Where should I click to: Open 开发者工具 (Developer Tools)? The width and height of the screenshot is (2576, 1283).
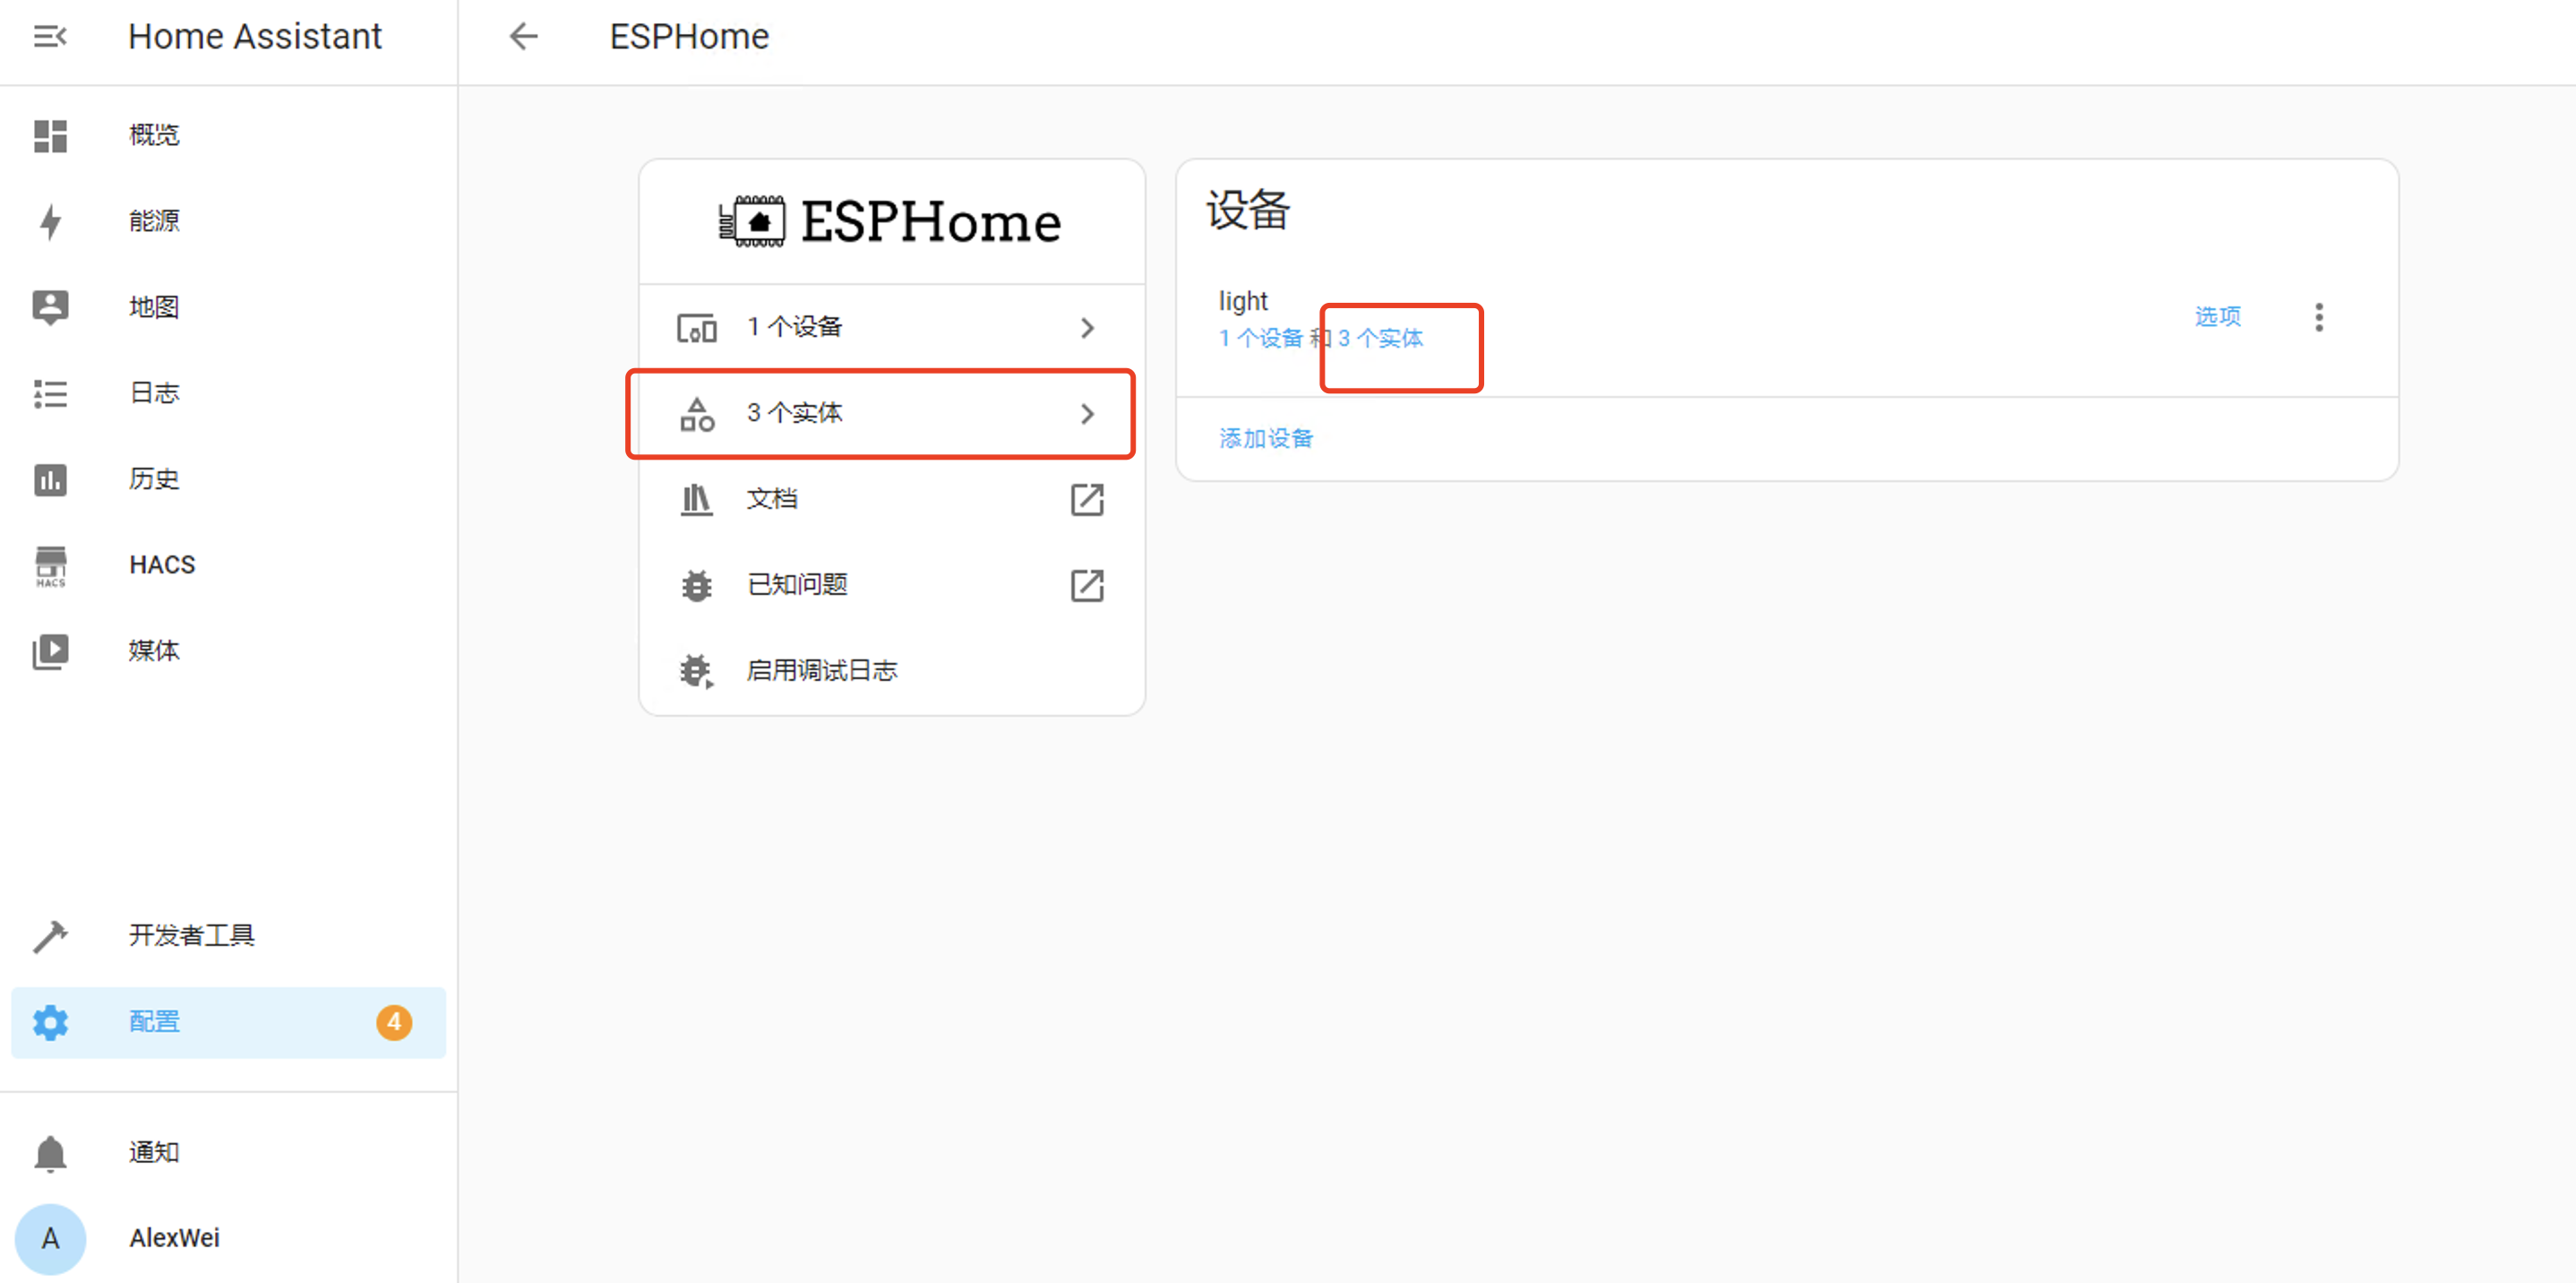[191, 936]
